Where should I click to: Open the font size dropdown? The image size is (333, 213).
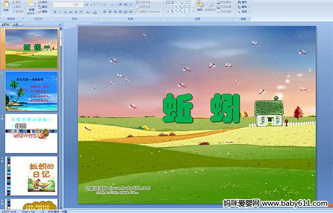(x=79, y=4)
